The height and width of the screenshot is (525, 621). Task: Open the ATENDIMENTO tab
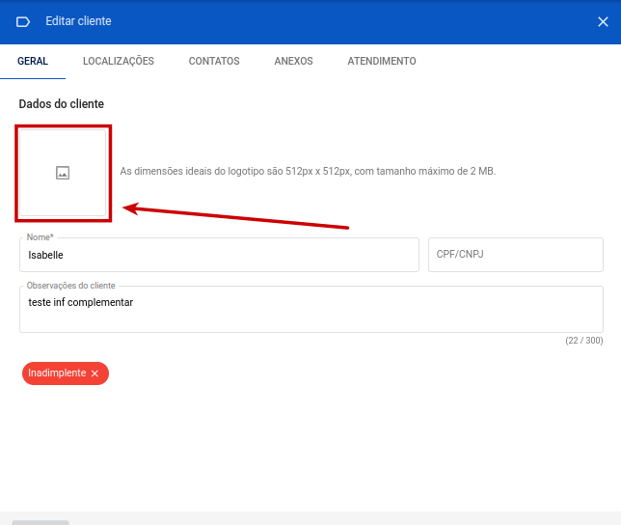(x=382, y=61)
